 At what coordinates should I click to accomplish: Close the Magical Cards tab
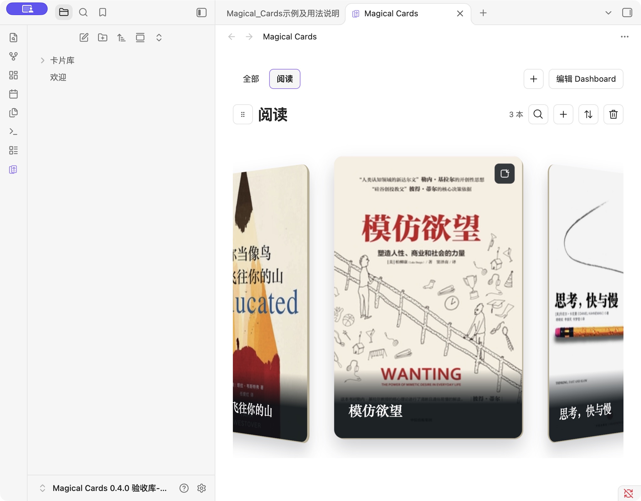(x=460, y=13)
